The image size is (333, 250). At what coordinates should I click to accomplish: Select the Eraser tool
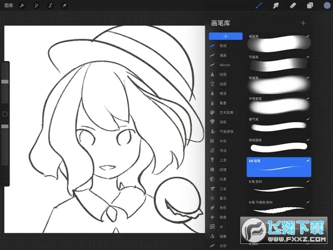(x=293, y=6)
